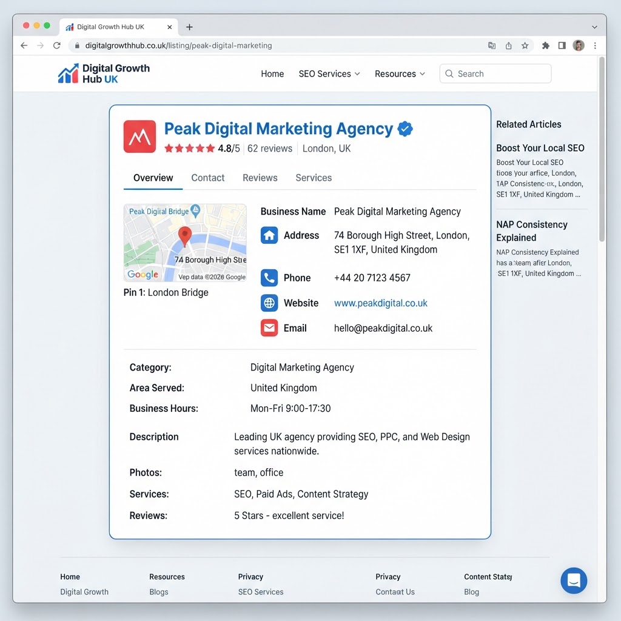The height and width of the screenshot is (621, 621).
Task: Click the browser back arrow
Action: tap(24, 45)
